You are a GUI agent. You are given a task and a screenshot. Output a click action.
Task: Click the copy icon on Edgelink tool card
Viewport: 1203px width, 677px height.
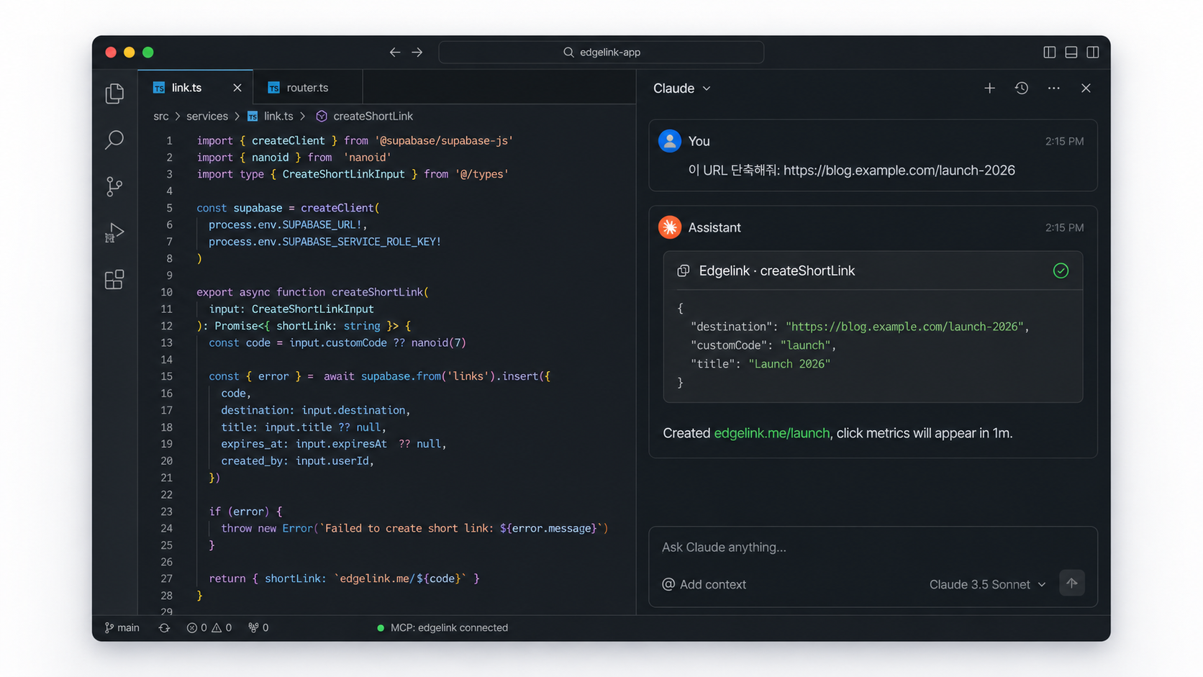[684, 271]
